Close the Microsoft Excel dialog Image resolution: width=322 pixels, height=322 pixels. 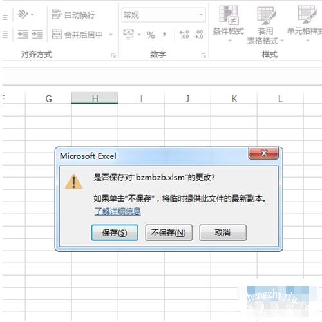tap(263, 153)
